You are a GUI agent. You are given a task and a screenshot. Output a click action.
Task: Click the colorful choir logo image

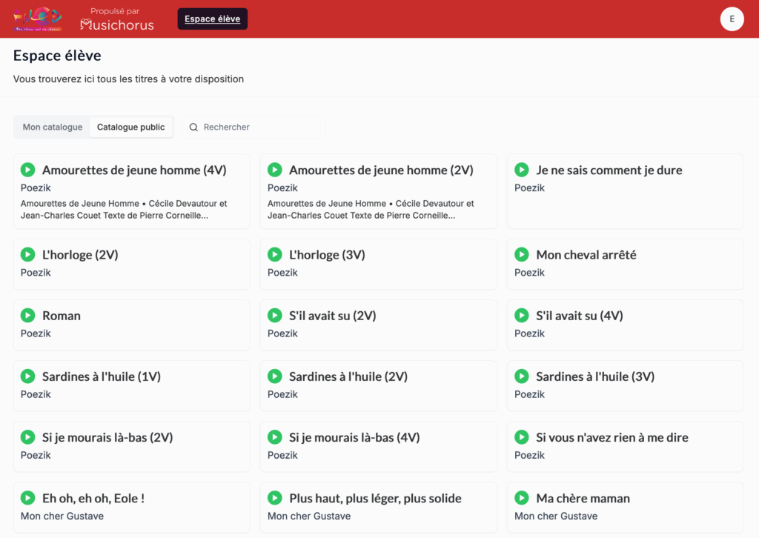(37, 19)
